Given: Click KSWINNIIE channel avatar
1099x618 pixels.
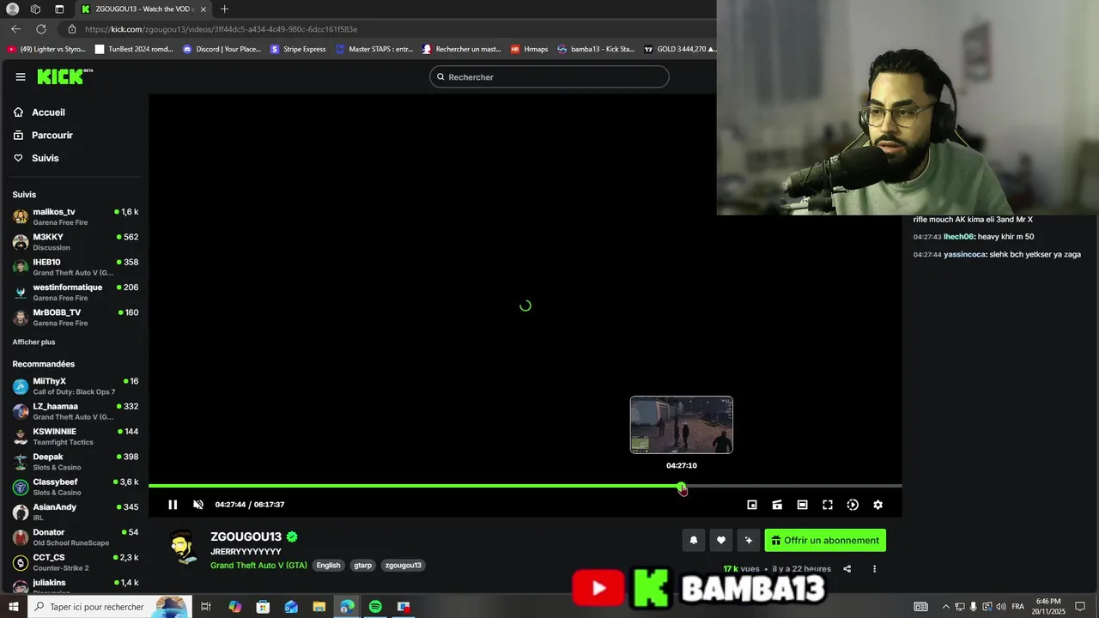Looking at the screenshot, I should tap(21, 436).
